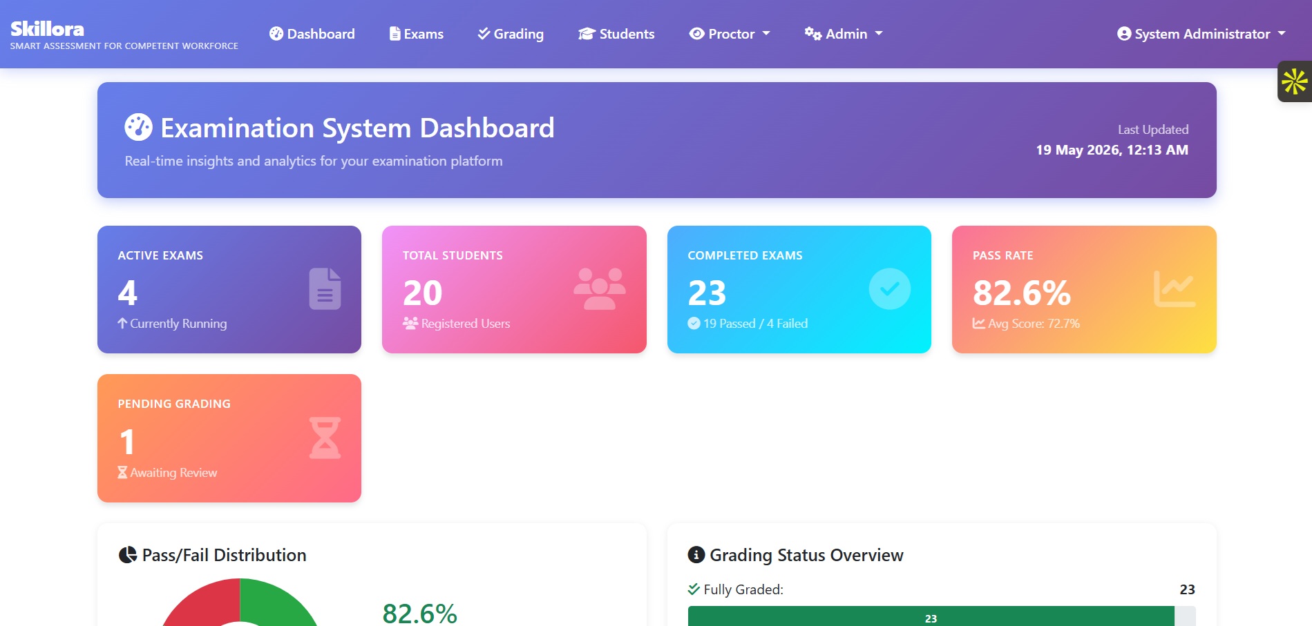Click the Skillora logo
Screen dimensions: 1312x626
coord(47,29)
